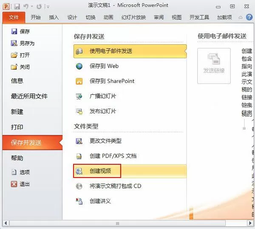This screenshot has width=255, height=229.
Task: Switch to the 加载项 ribbon tab
Action: 224,17
